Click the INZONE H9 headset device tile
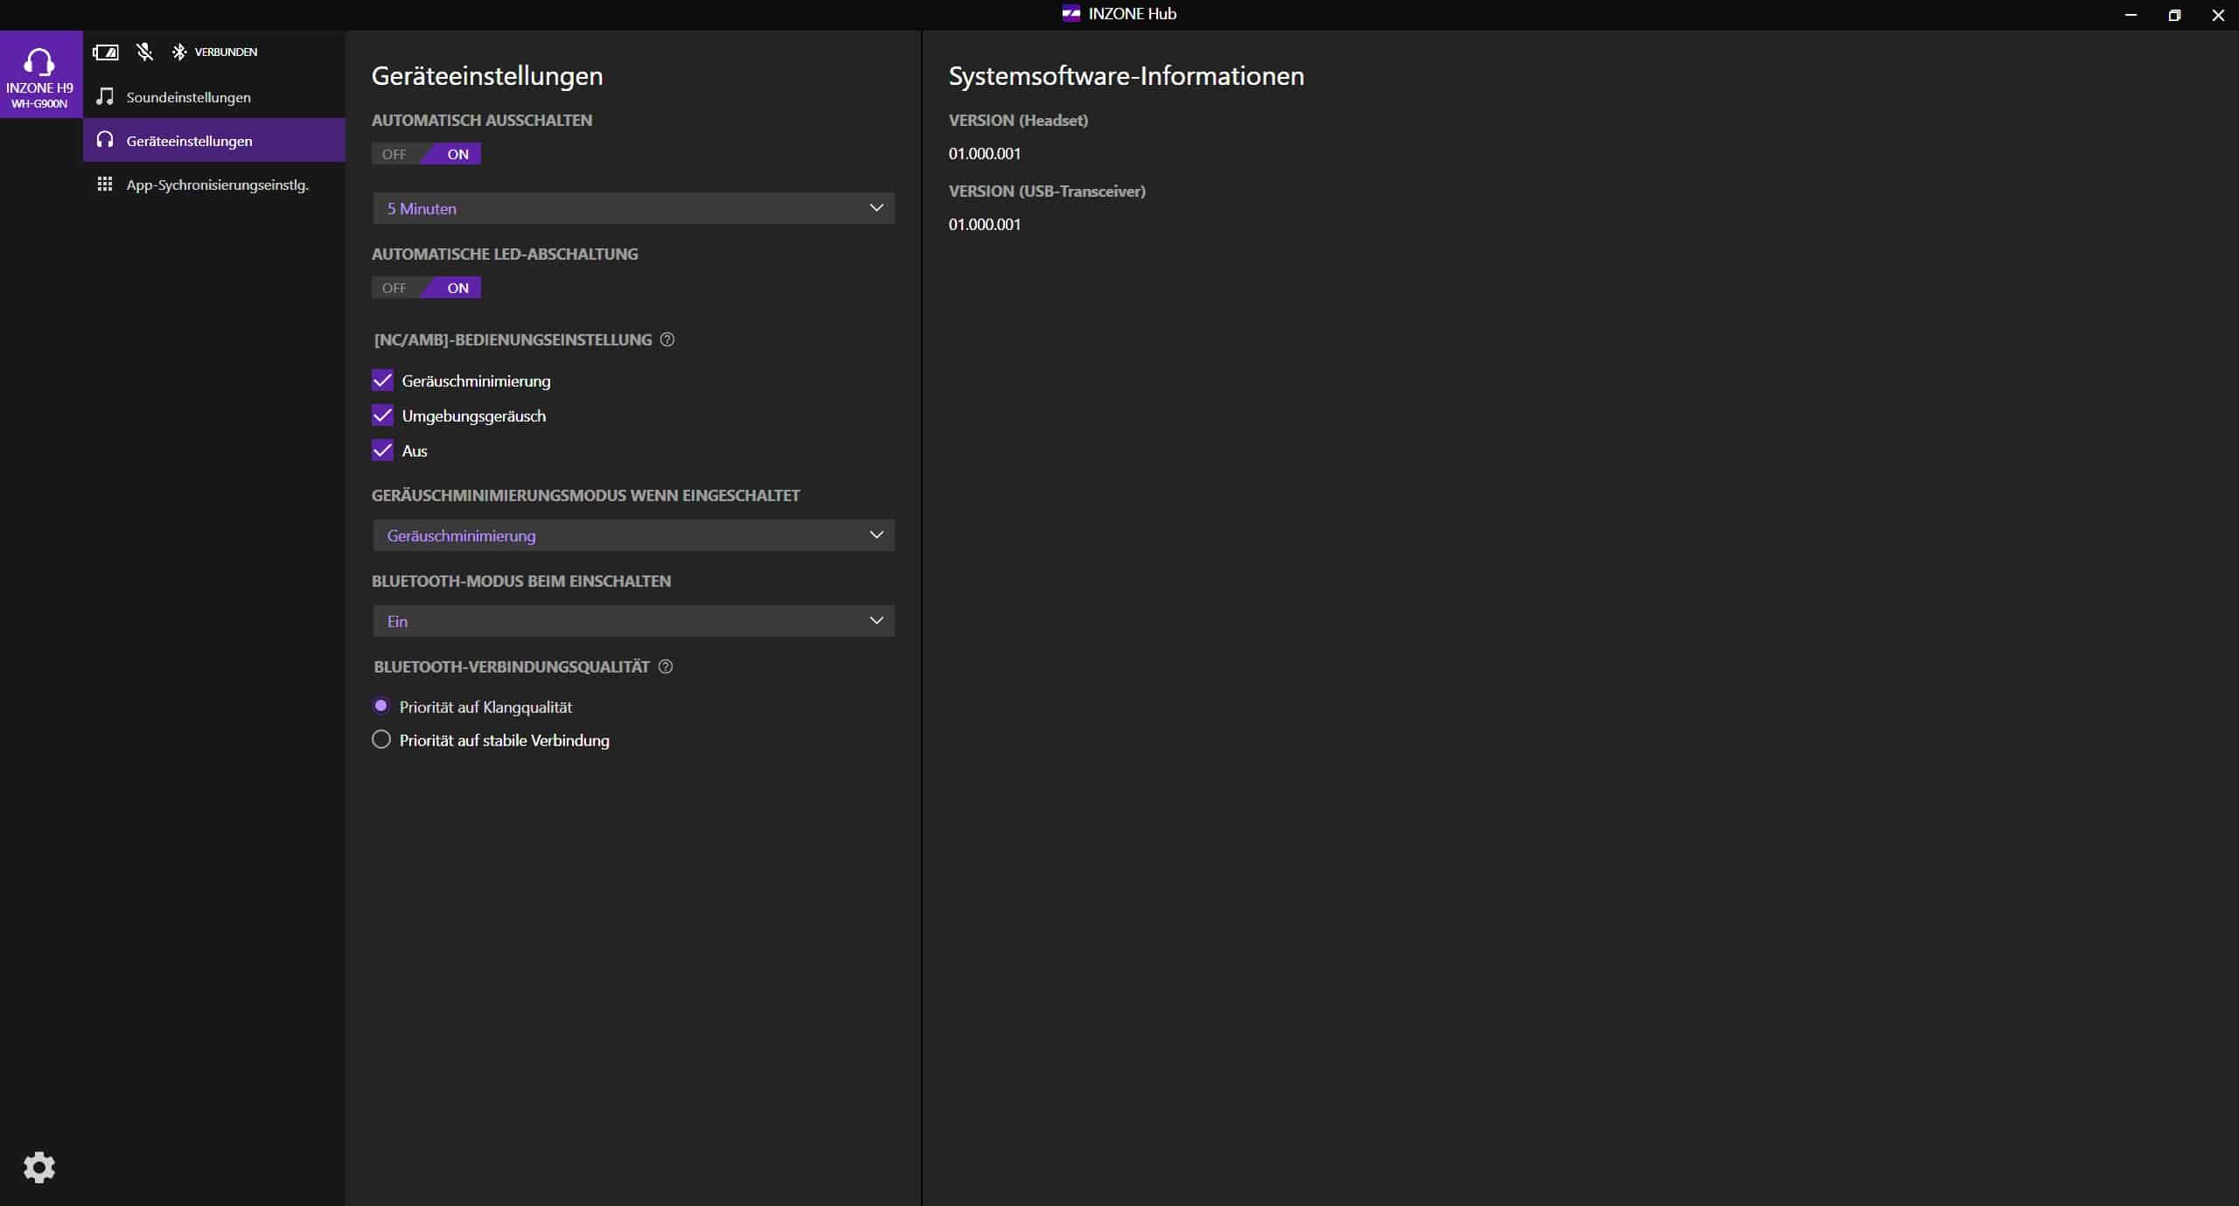 pos(40,74)
